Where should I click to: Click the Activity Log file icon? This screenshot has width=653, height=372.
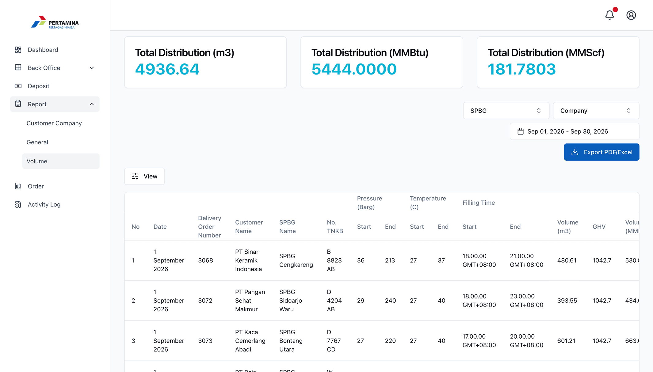18,204
